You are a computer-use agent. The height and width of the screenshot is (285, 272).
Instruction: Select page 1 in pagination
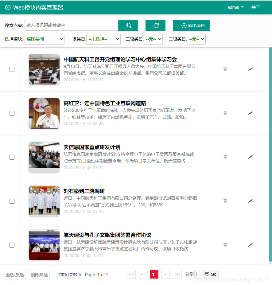(154, 274)
